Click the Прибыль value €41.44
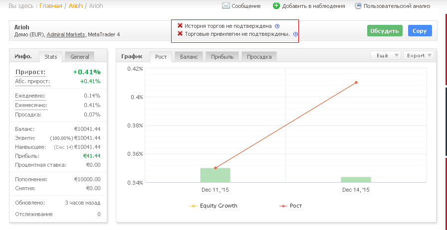 91,156
